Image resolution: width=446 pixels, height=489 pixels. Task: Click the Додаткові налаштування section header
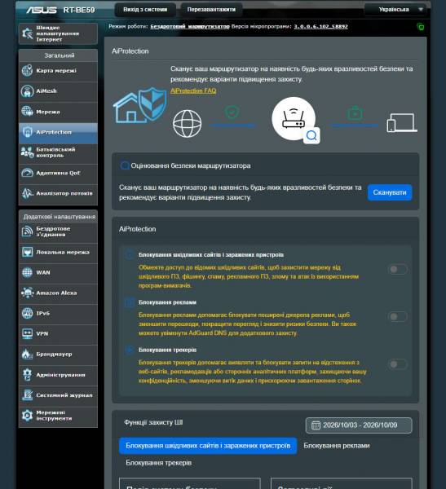(x=60, y=217)
